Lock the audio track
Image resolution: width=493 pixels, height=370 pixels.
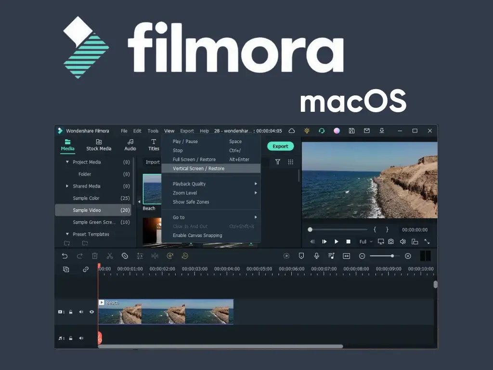click(71, 338)
